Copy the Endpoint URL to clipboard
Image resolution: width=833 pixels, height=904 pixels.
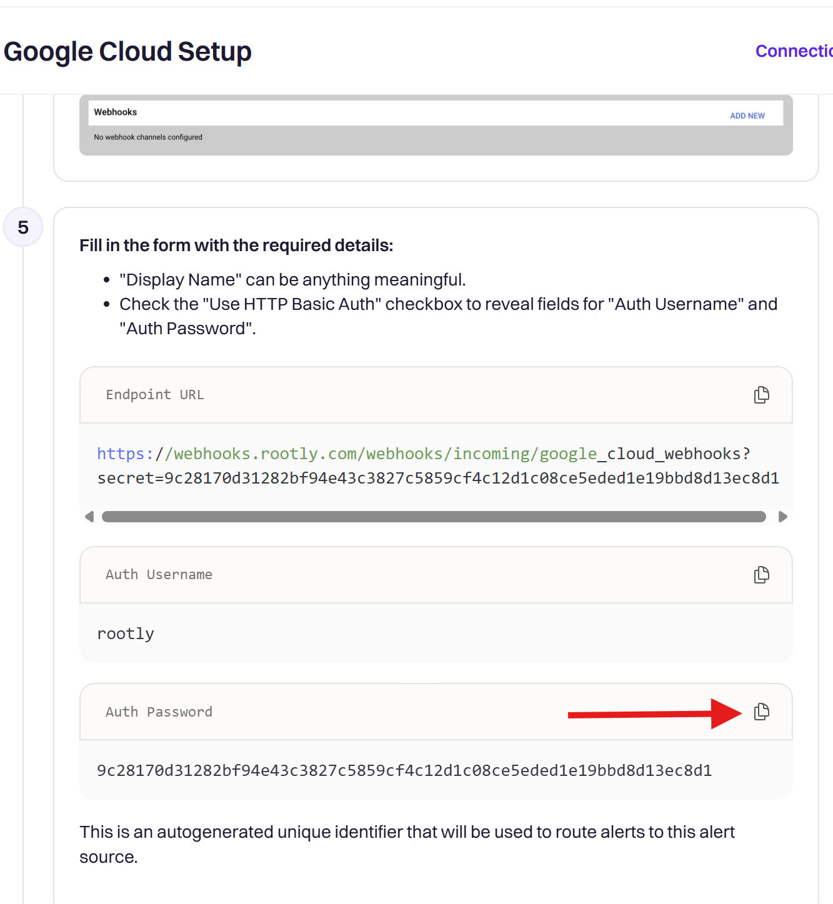(761, 395)
